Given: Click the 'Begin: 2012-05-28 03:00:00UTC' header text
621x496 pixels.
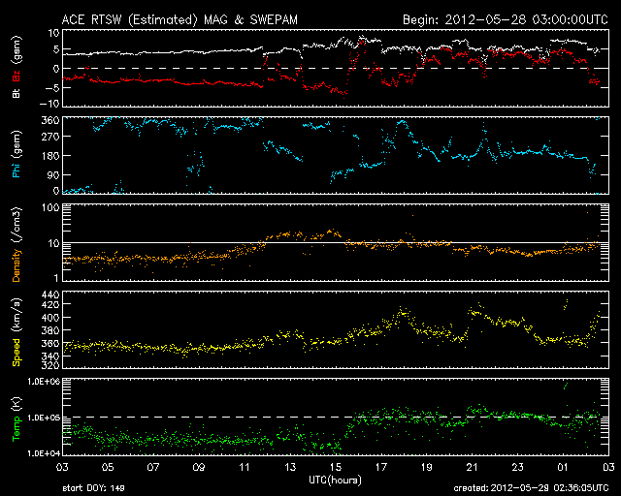Looking at the screenshot, I should [506, 19].
